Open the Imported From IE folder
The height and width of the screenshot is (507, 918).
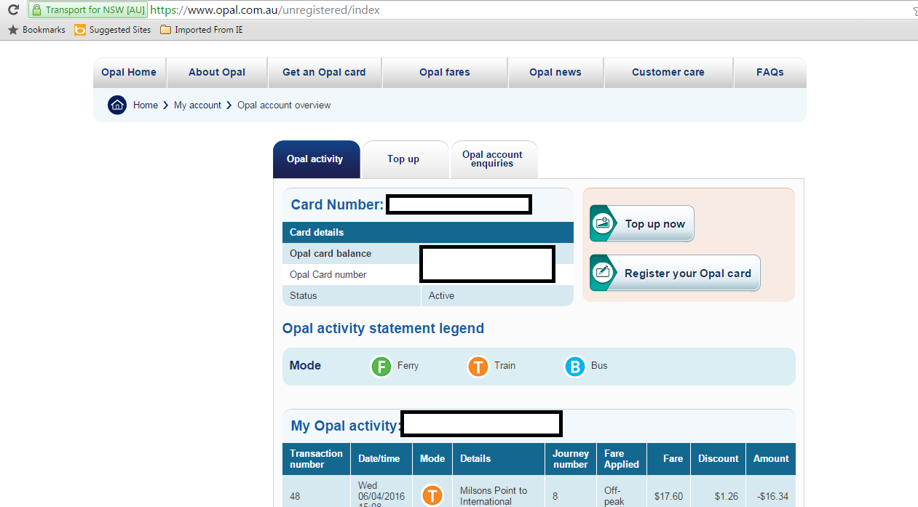[x=201, y=30]
